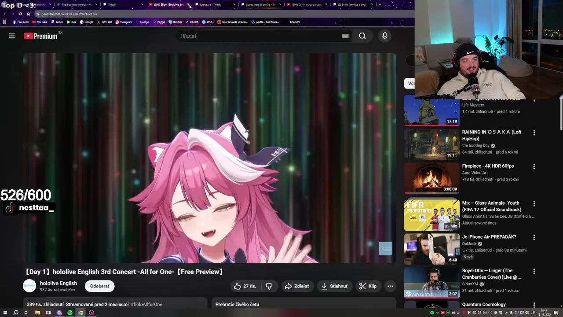The image size is (563, 317).
Task: Open on-screen keyboard icon in search box
Action: 345,36
